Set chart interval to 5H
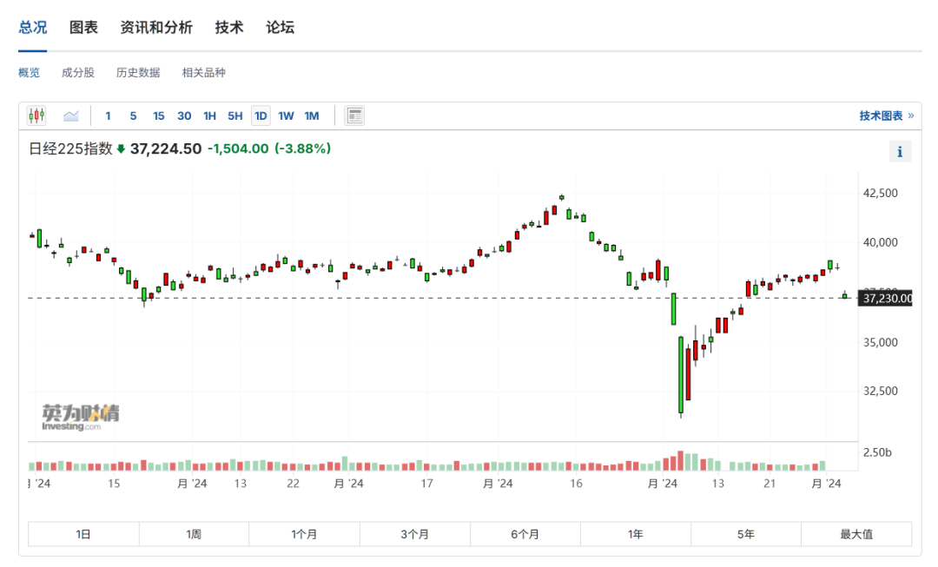 235,115
